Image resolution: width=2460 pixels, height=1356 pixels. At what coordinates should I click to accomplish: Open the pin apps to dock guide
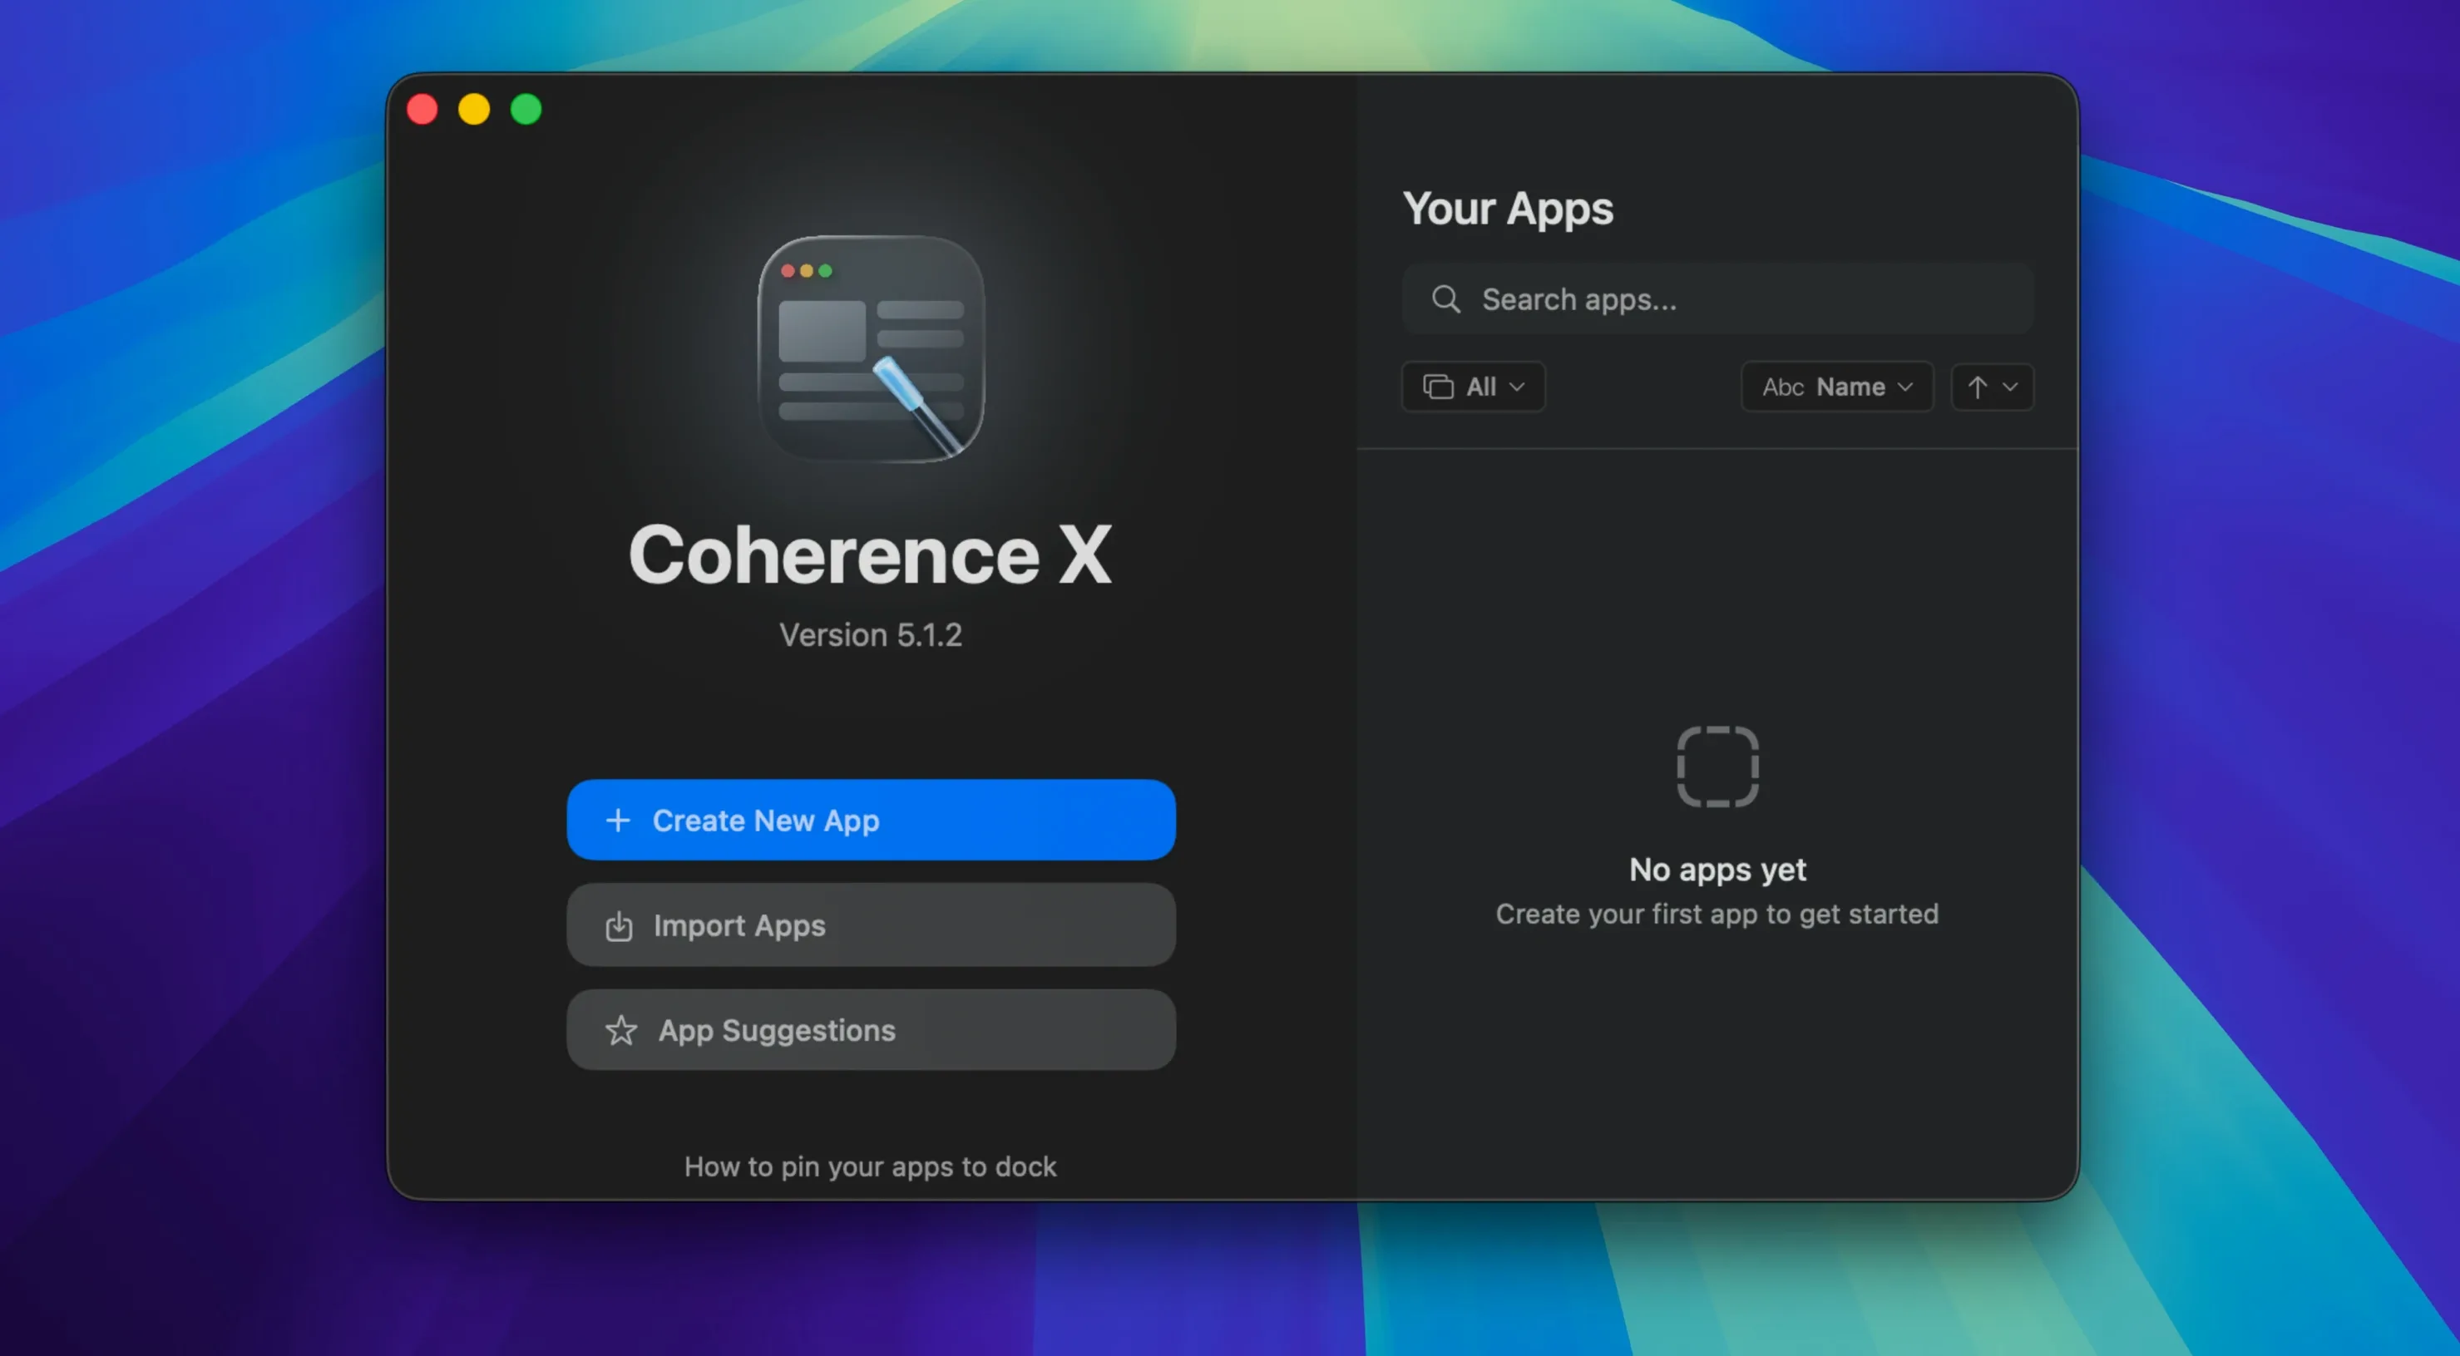pyautogui.click(x=870, y=1166)
